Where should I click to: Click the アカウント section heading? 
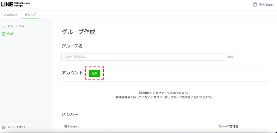click(x=72, y=73)
